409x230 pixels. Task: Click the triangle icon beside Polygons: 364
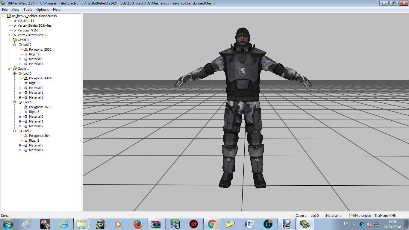point(26,136)
